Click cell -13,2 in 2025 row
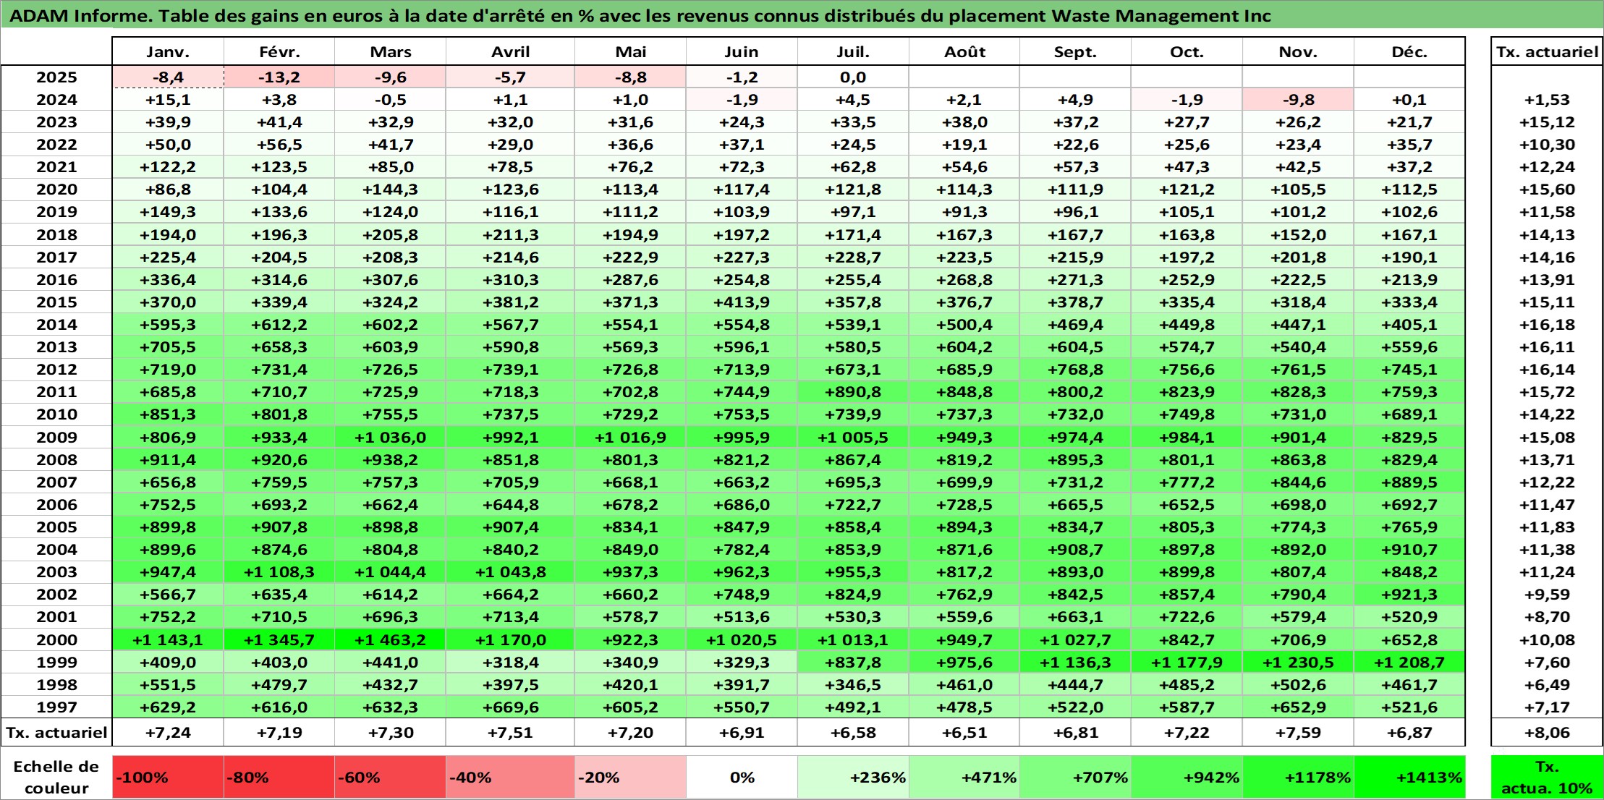This screenshot has height=800, width=1604. [279, 77]
